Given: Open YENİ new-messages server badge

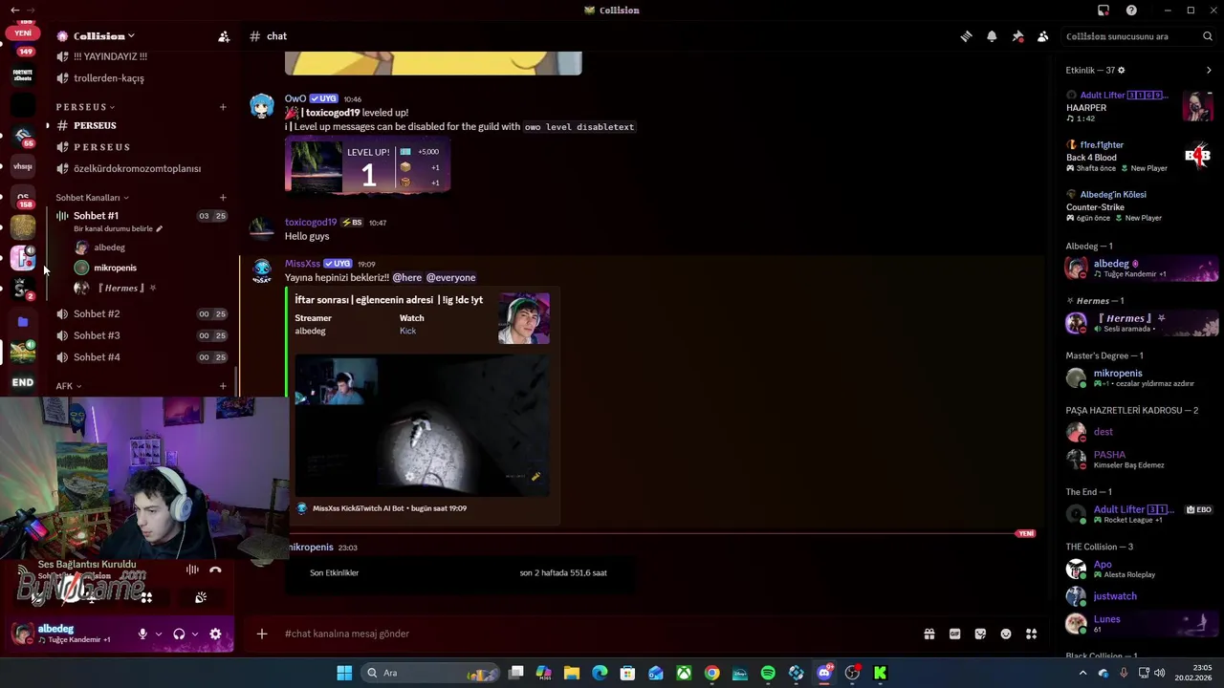Looking at the screenshot, I should click(23, 32).
